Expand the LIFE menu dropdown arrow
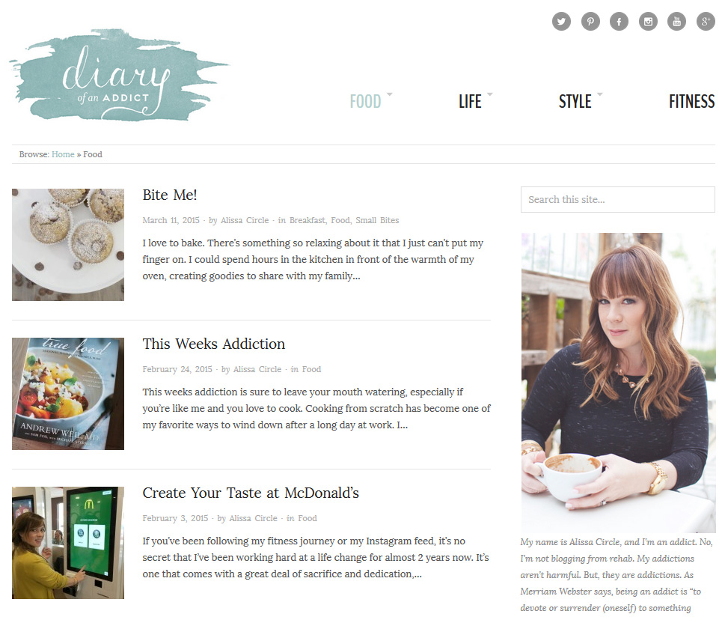 tap(489, 94)
